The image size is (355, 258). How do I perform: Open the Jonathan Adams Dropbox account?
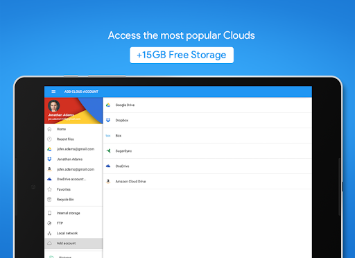tap(73, 160)
